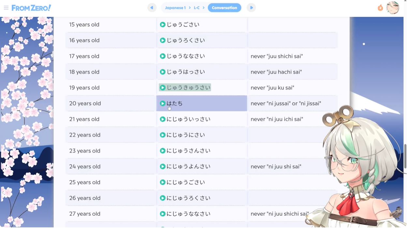Play audio for はたち
This screenshot has height=228, width=407.
[x=163, y=104]
